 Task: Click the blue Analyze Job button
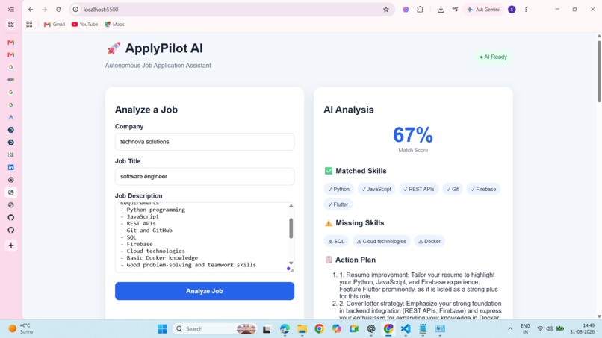point(204,291)
